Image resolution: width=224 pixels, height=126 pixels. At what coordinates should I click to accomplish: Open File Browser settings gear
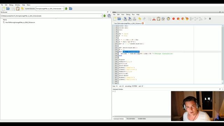tap(109, 16)
